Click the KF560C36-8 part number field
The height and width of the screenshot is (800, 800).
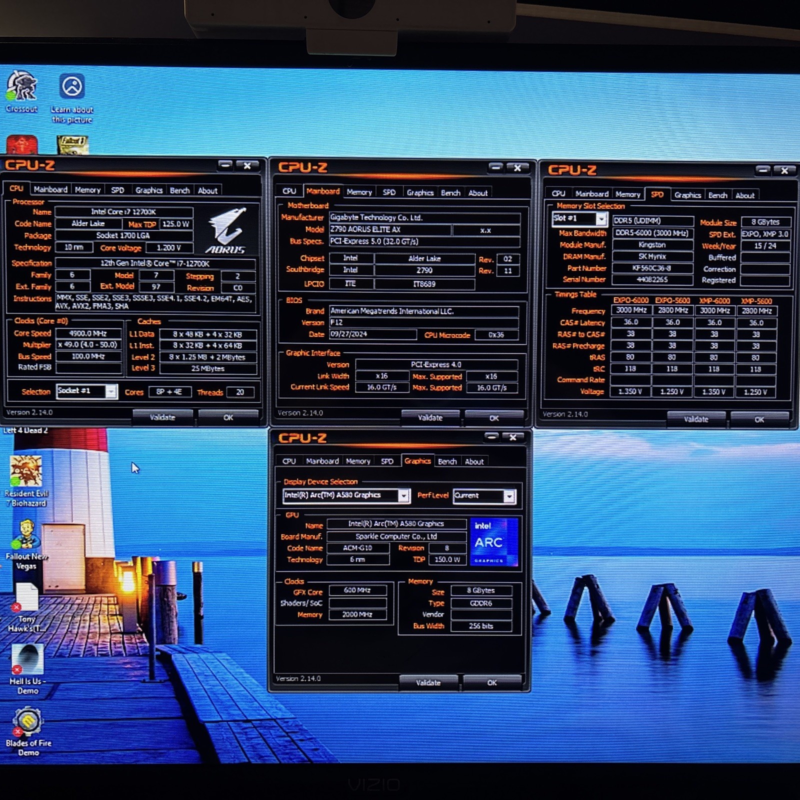[x=652, y=268]
